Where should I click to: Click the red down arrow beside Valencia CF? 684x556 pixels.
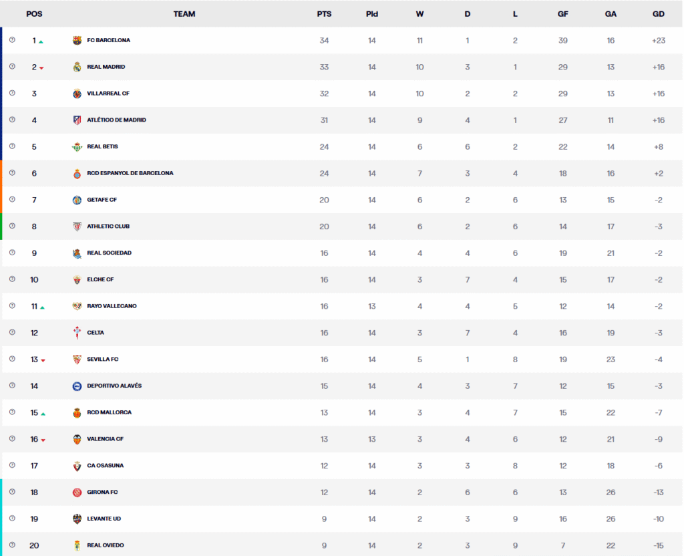tap(44, 439)
